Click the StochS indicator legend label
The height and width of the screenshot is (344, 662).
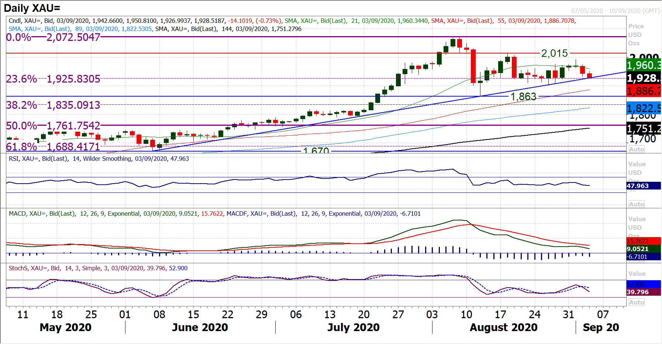[x=98, y=268]
